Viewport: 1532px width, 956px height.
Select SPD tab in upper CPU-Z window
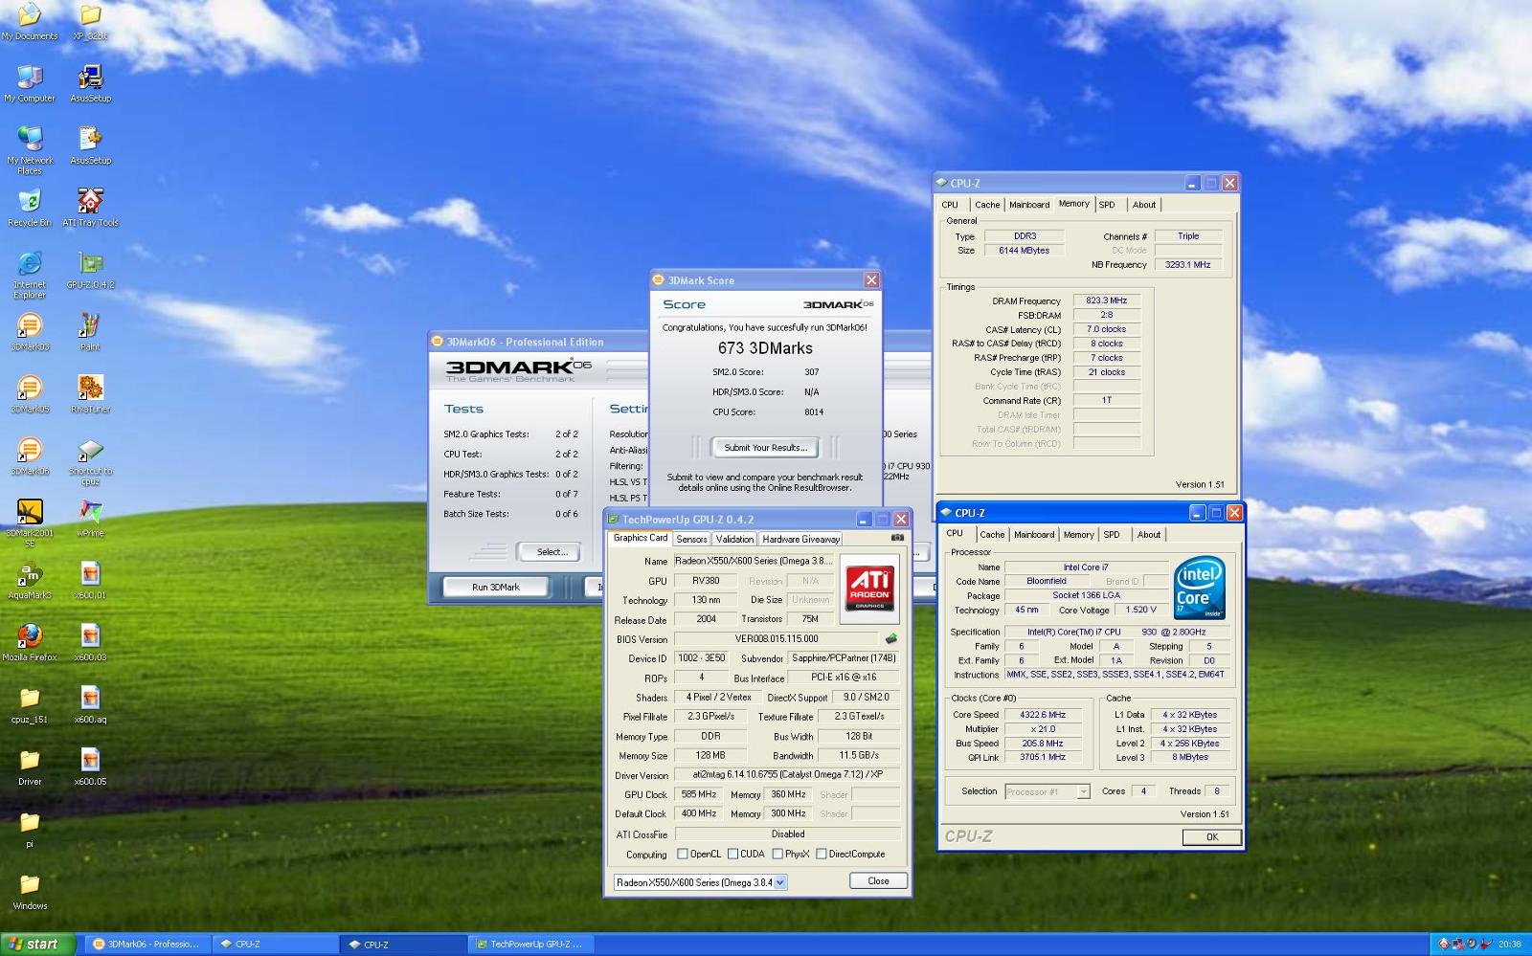(1107, 205)
